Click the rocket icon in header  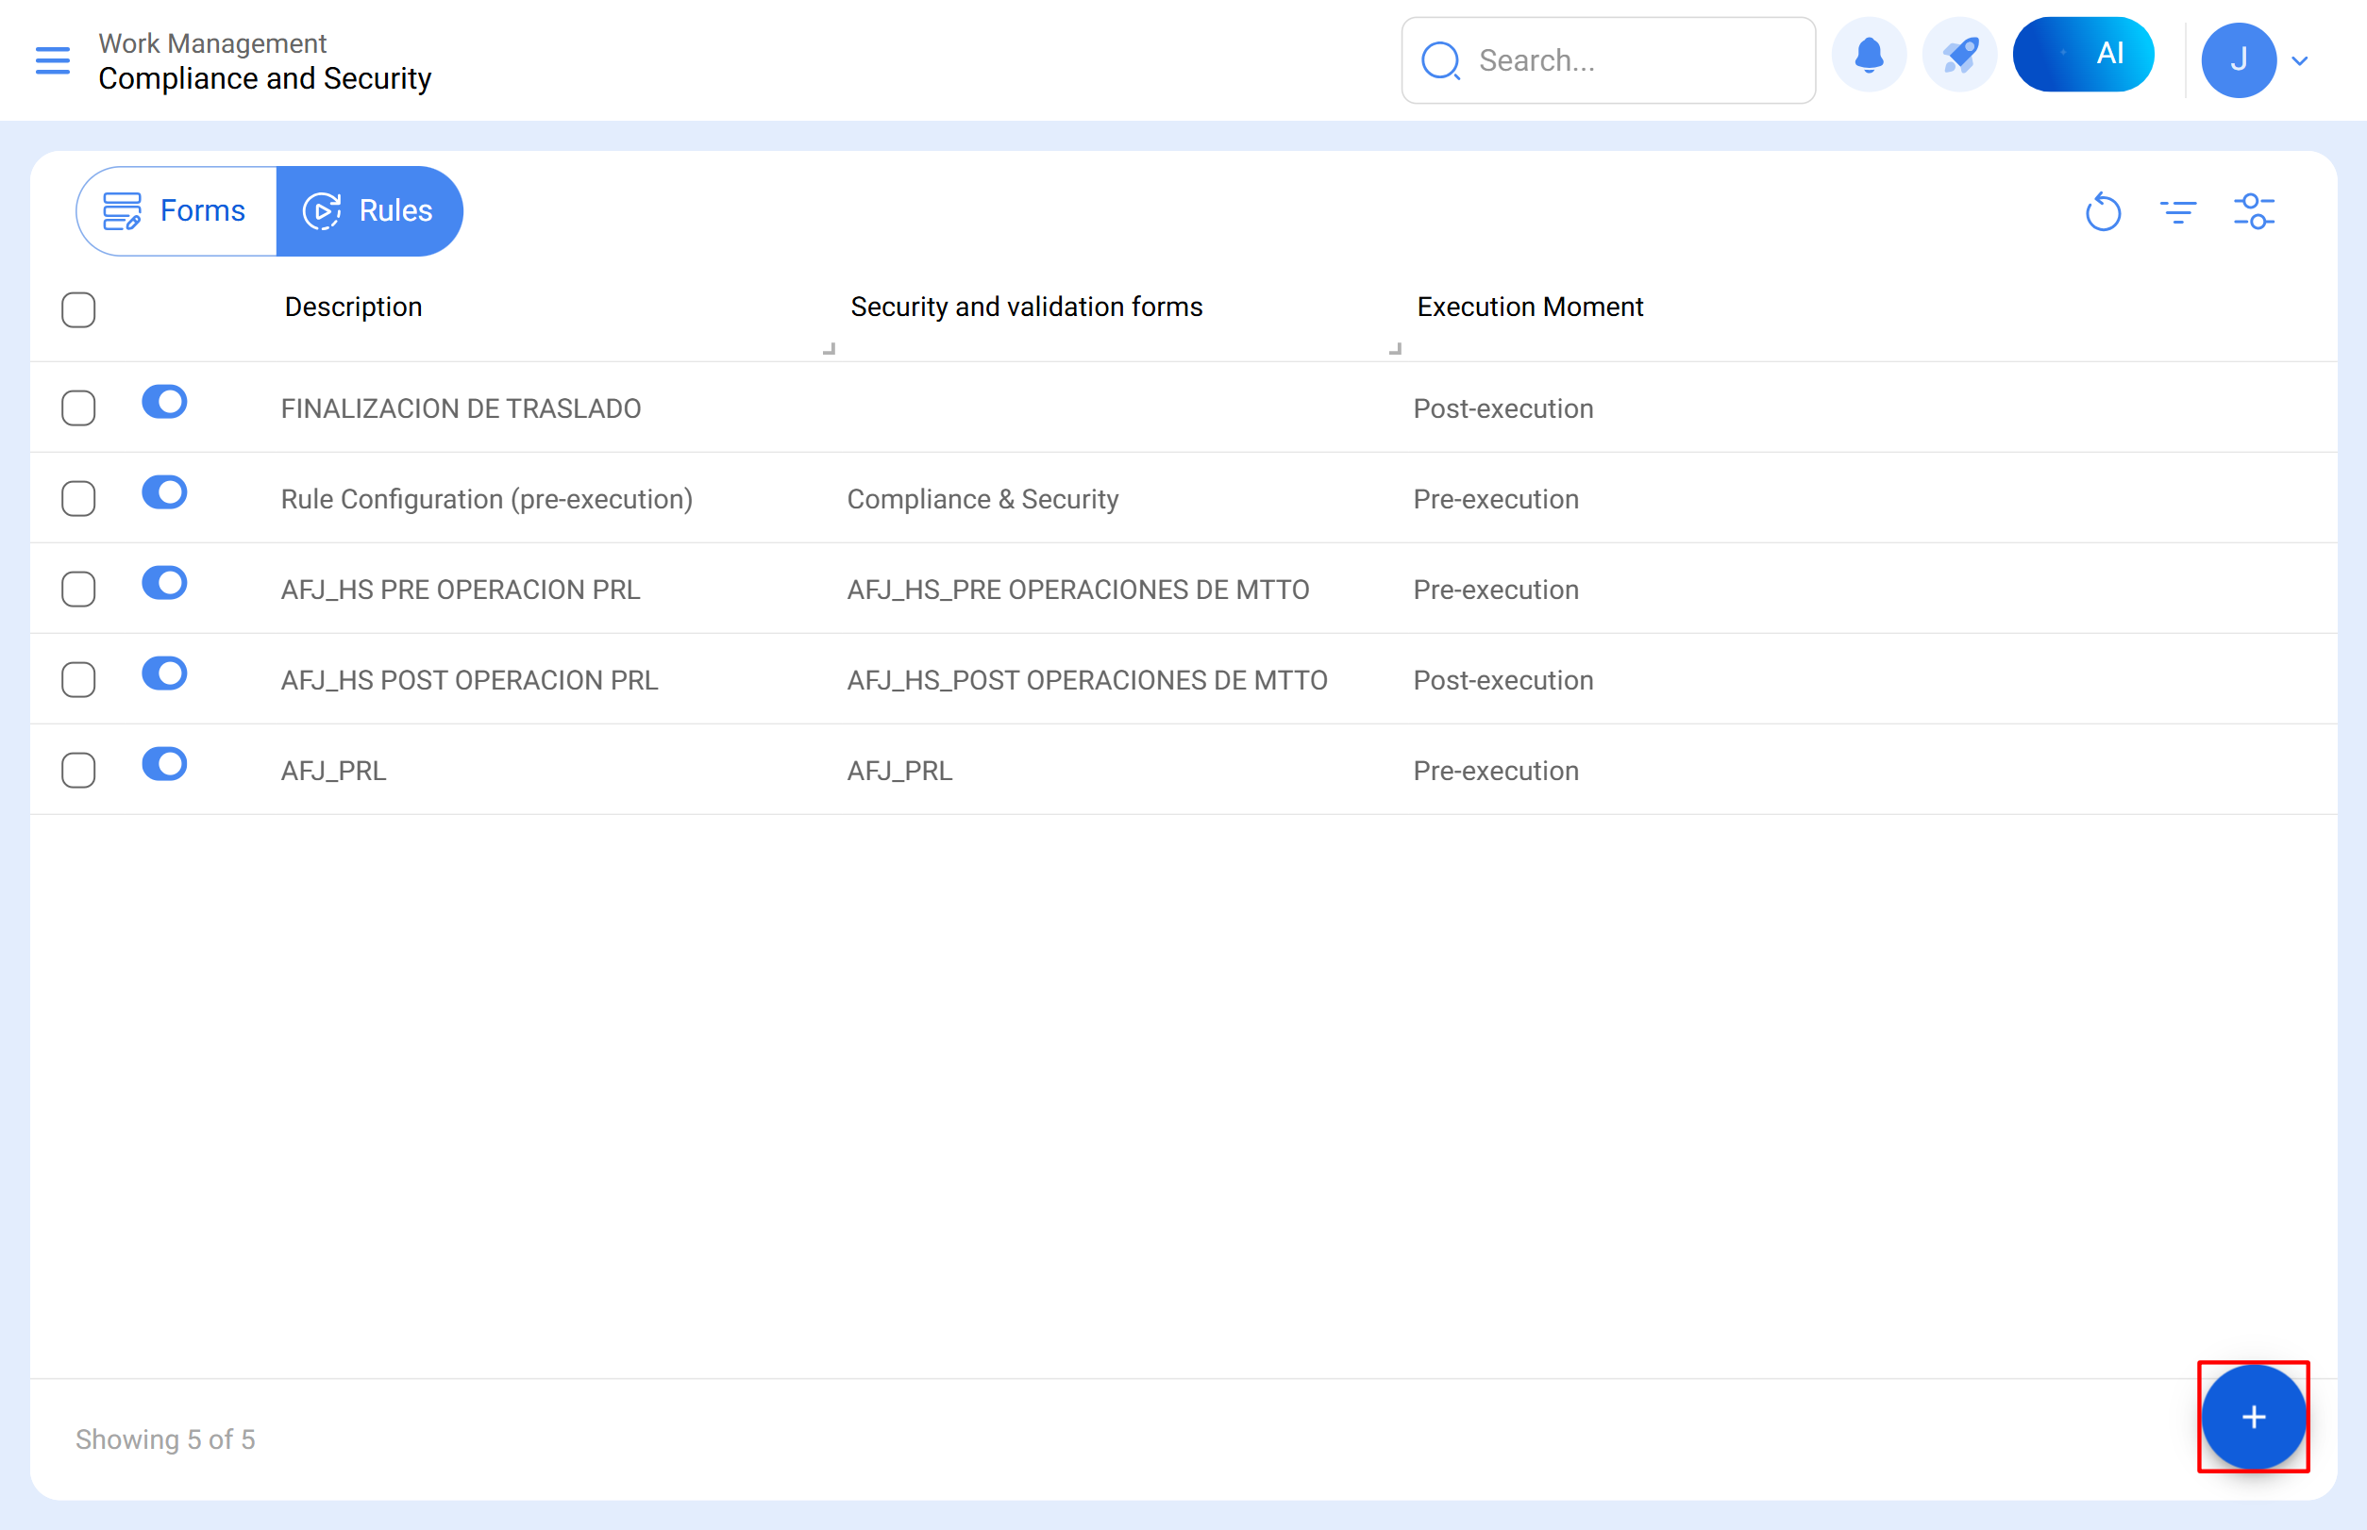1959,56
